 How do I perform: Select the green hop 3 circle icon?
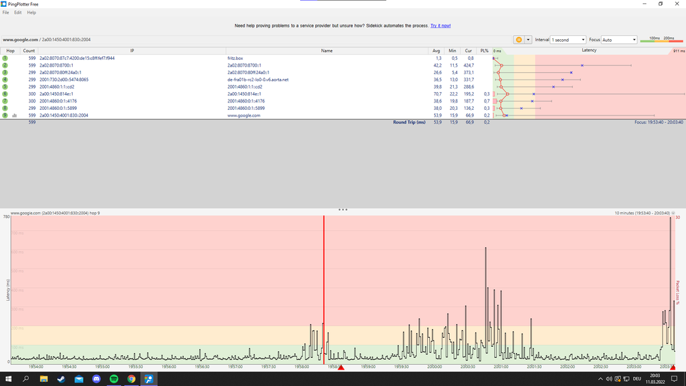point(5,73)
